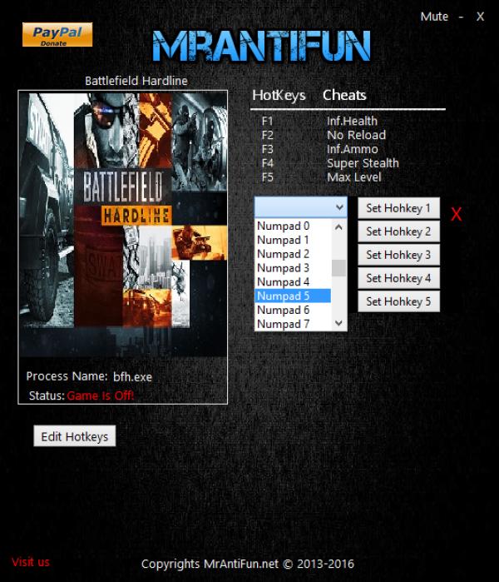499x582 pixels.
Task: Click the red X beside Set Hohkey 1
Action: (x=457, y=214)
